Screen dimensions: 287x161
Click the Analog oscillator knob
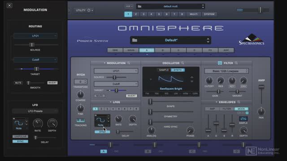151,130
